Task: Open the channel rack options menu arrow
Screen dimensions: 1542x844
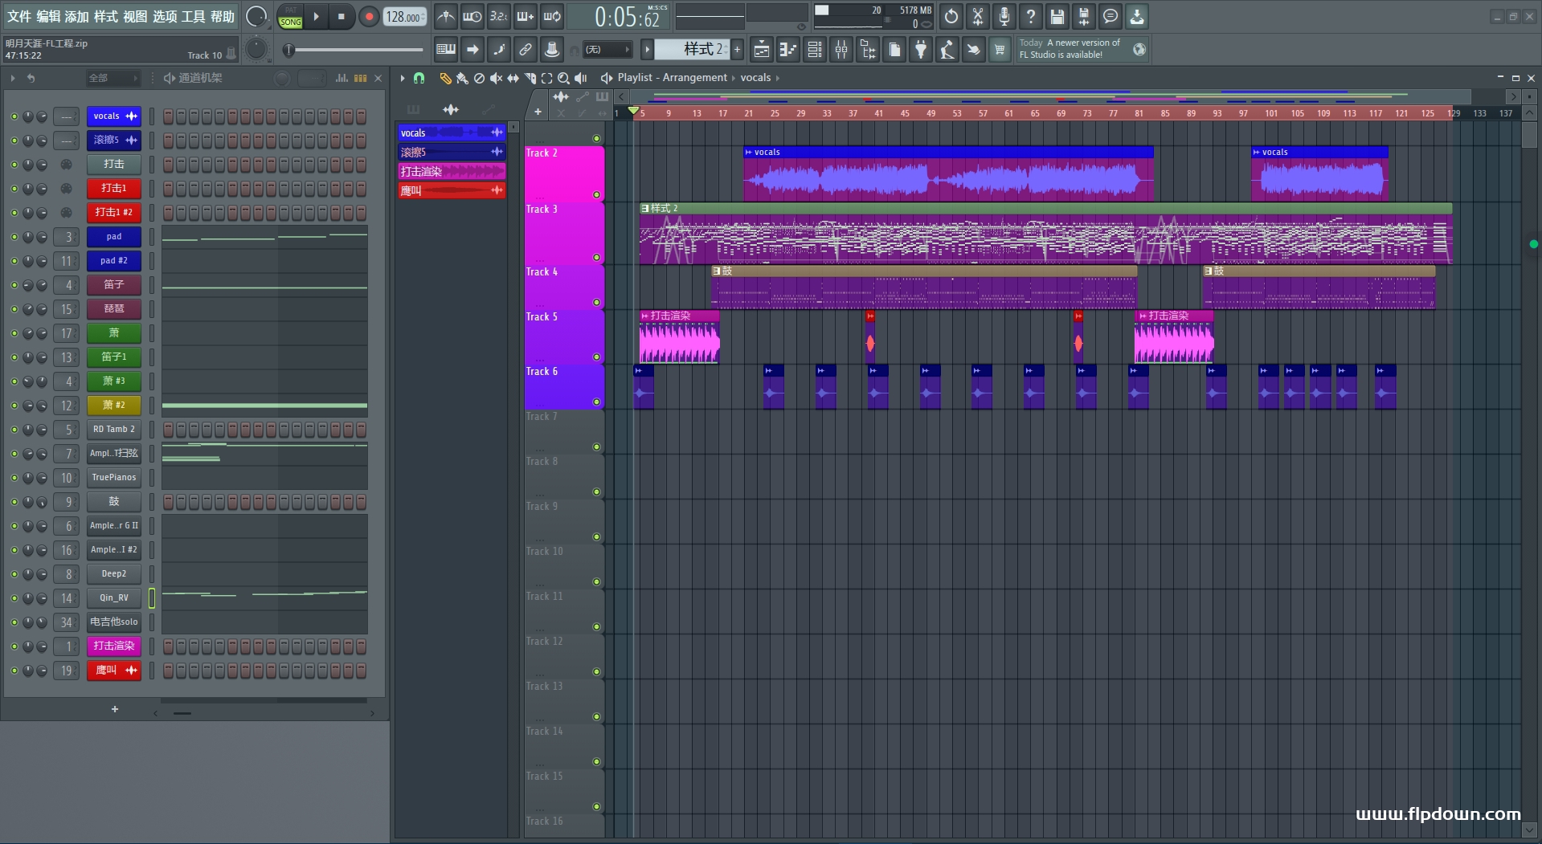Action: click(13, 78)
